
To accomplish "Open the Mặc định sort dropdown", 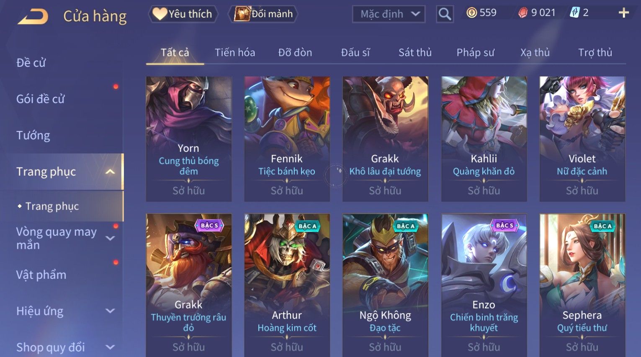I will (389, 14).
